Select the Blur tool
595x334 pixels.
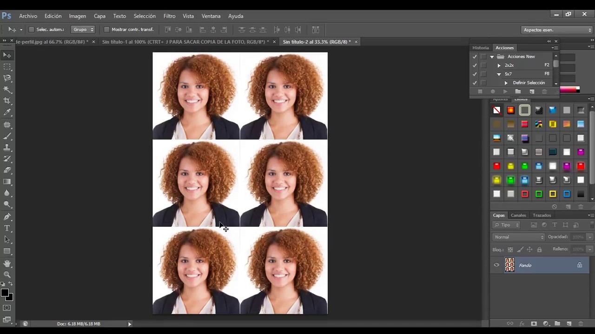7,193
